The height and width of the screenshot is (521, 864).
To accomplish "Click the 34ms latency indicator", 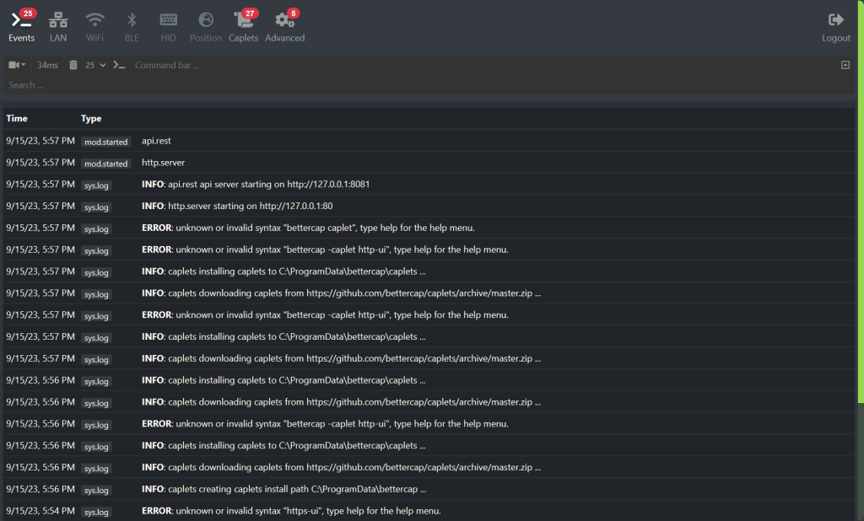I will (x=47, y=65).
